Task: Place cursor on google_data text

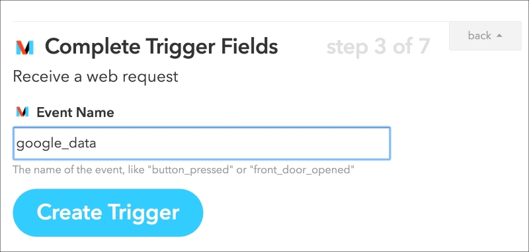Action: click(x=56, y=144)
